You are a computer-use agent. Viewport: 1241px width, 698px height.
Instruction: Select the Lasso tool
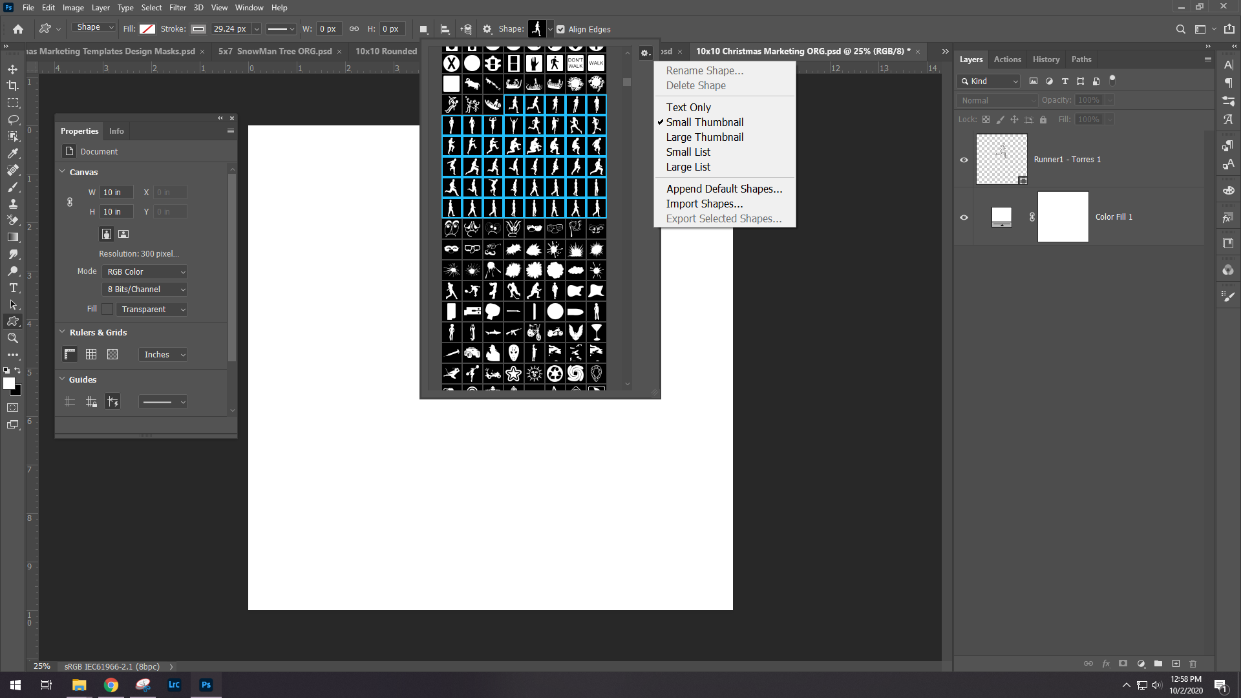[12, 120]
